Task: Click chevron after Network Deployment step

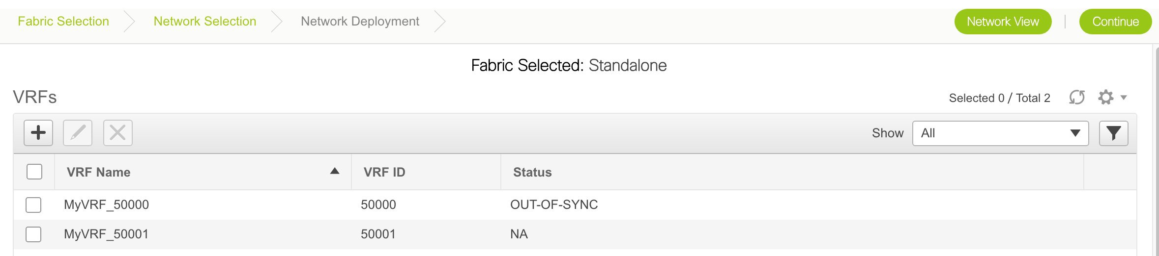Action: pyautogui.click(x=440, y=22)
